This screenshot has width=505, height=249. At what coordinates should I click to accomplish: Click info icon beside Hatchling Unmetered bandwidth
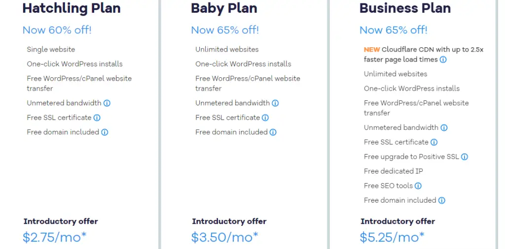[107, 103]
